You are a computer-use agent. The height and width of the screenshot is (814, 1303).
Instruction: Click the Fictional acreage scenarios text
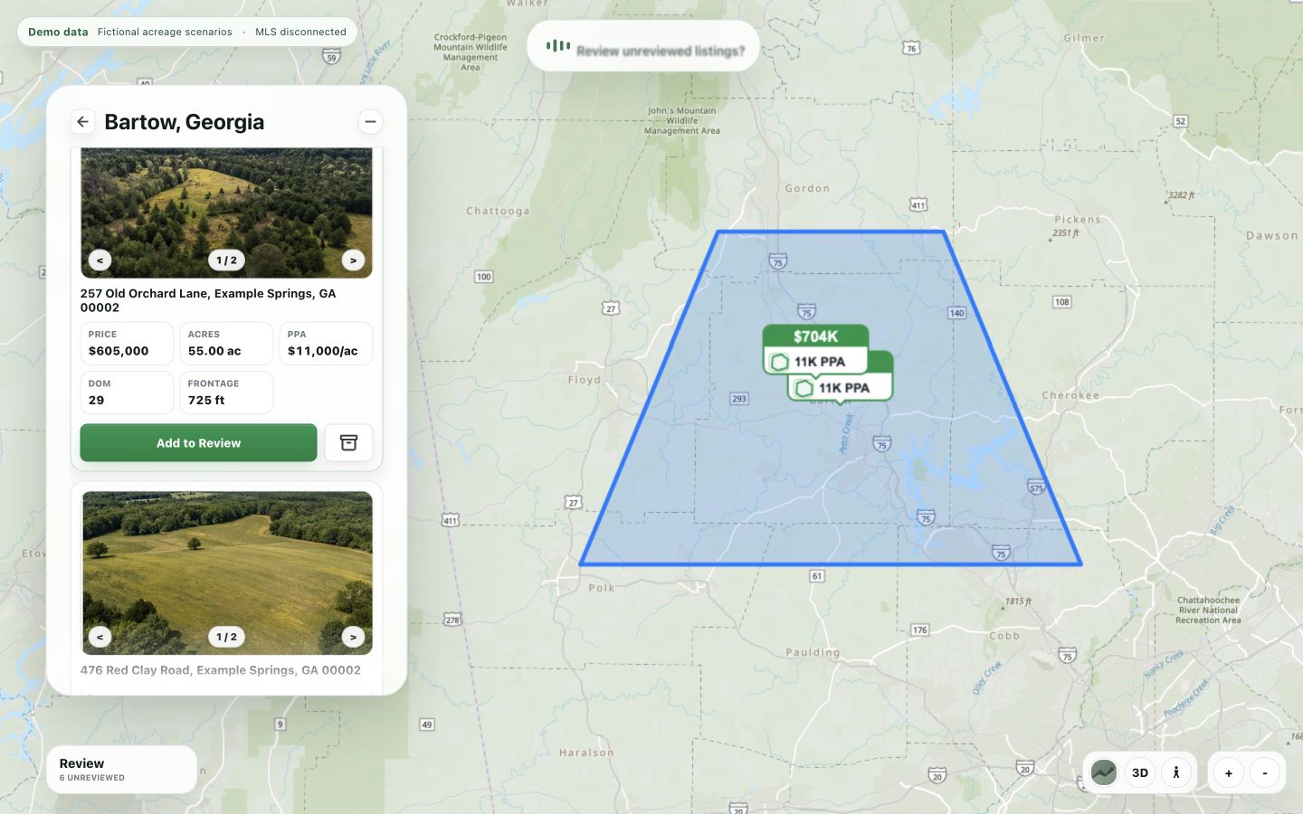click(165, 32)
